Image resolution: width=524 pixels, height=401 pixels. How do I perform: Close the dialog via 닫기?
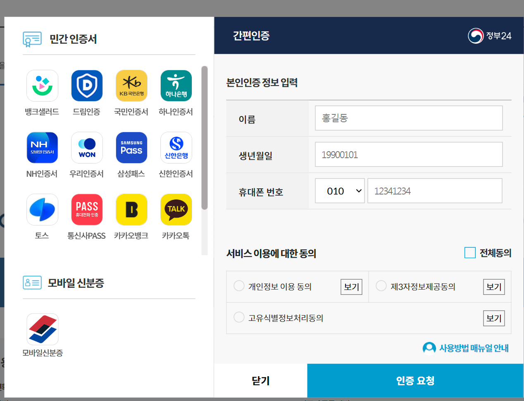(260, 380)
